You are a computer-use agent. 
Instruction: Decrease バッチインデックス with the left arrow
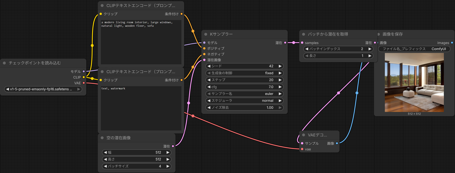(x=307, y=49)
